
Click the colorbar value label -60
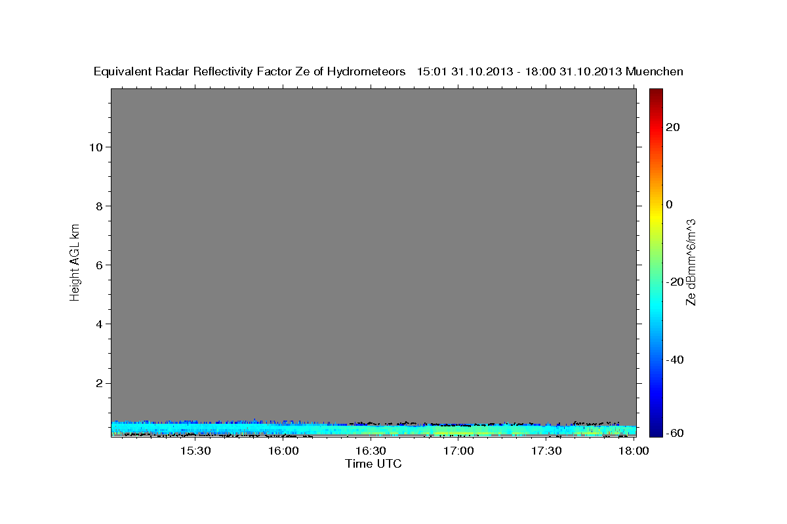(x=674, y=434)
